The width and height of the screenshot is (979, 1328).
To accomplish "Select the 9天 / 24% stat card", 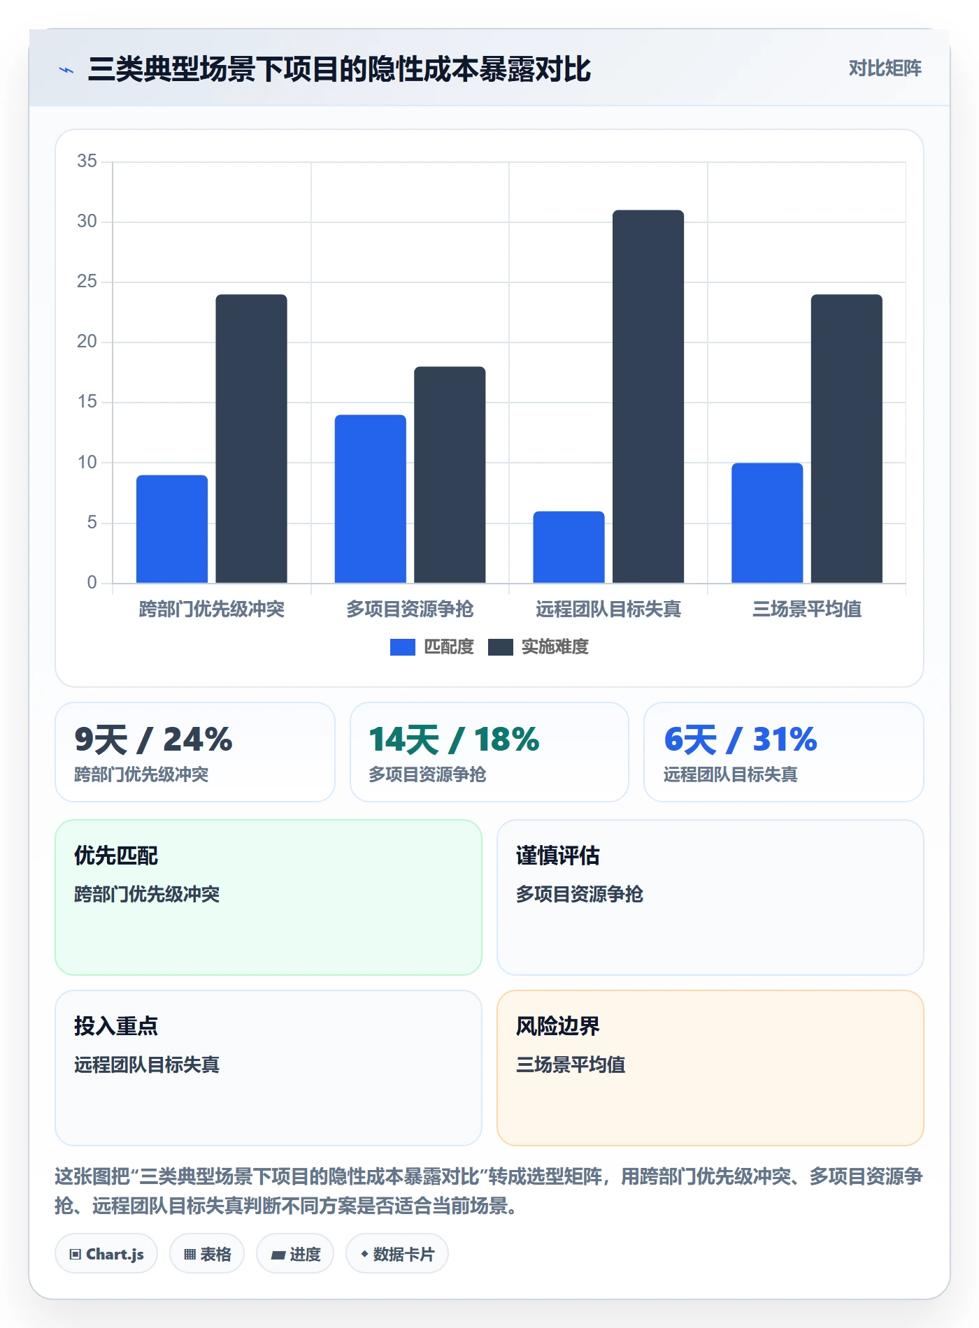I will point(195,752).
